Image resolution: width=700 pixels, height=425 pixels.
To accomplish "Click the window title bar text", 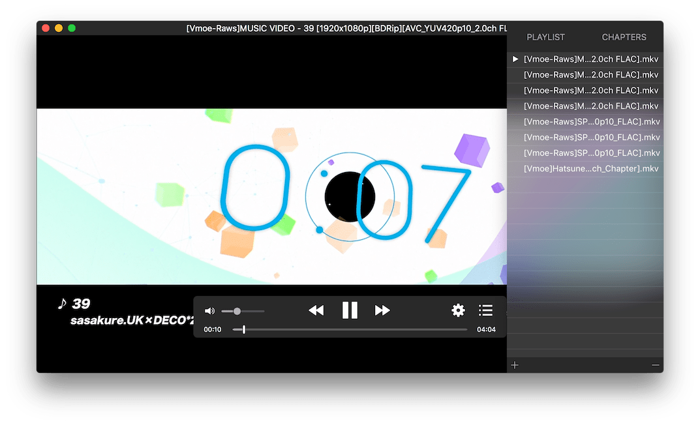I will pos(346,29).
